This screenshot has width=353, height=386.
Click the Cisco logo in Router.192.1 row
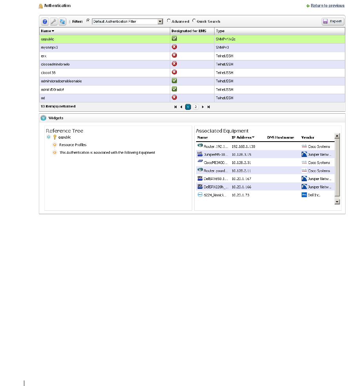[x=304, y=146]
